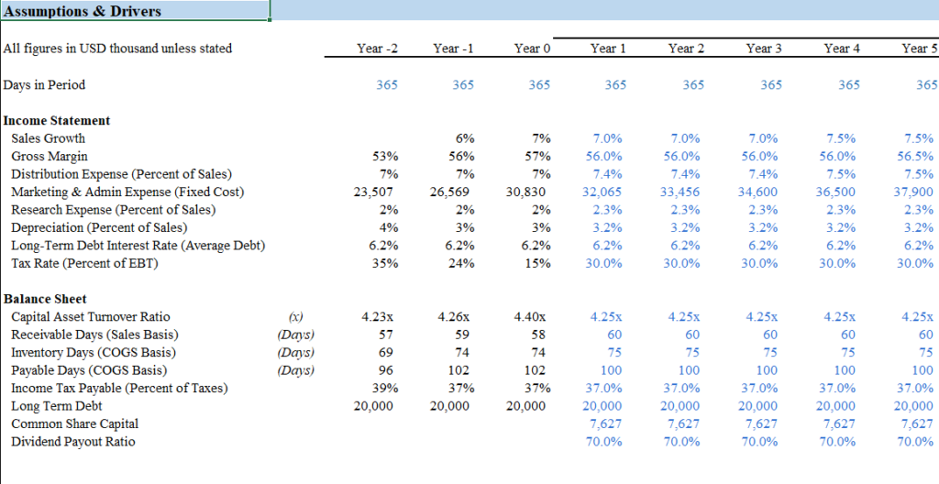Click the 'All figures in USD thousand' note

[117, 49]
